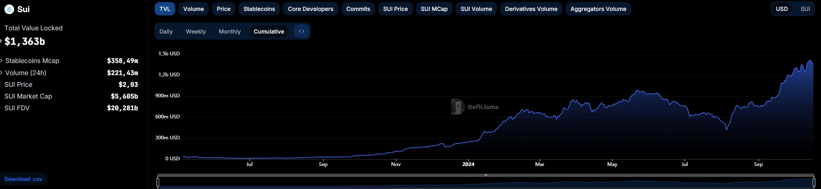The width and height of the screenshot is (821, 189).
Task: Download the .csv data file
Action: pos(23,179)
